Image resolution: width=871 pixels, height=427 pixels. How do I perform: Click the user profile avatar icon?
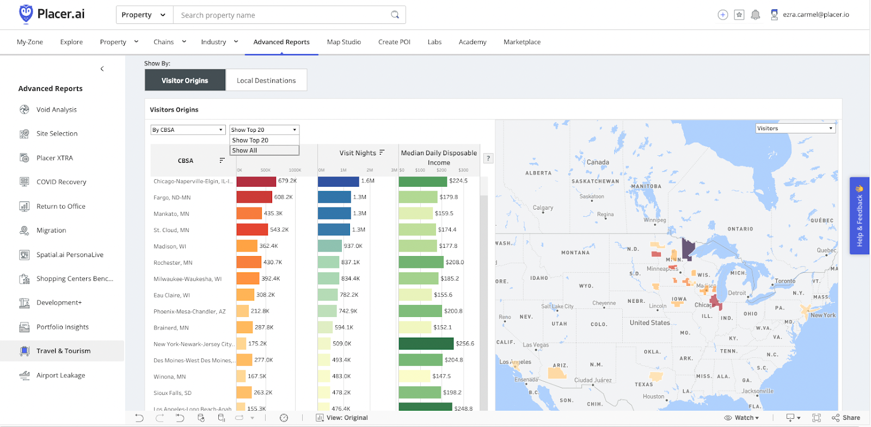pos(774,15)
